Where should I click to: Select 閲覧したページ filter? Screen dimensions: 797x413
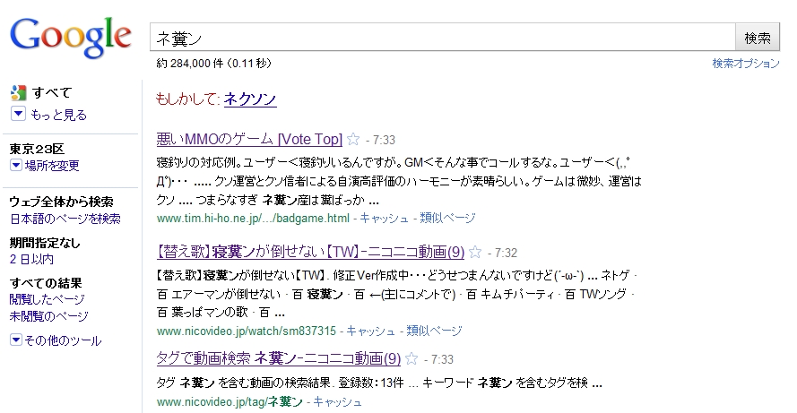click(47, 299)
